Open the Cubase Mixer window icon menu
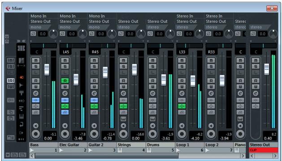The width and height of the screenshot is (282, 161). (8, 8)
